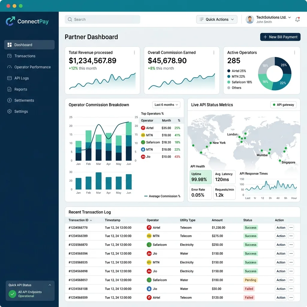307x307 pixels.
Task: Open the Quick Actions dropdown
Action: coord(216,19)
